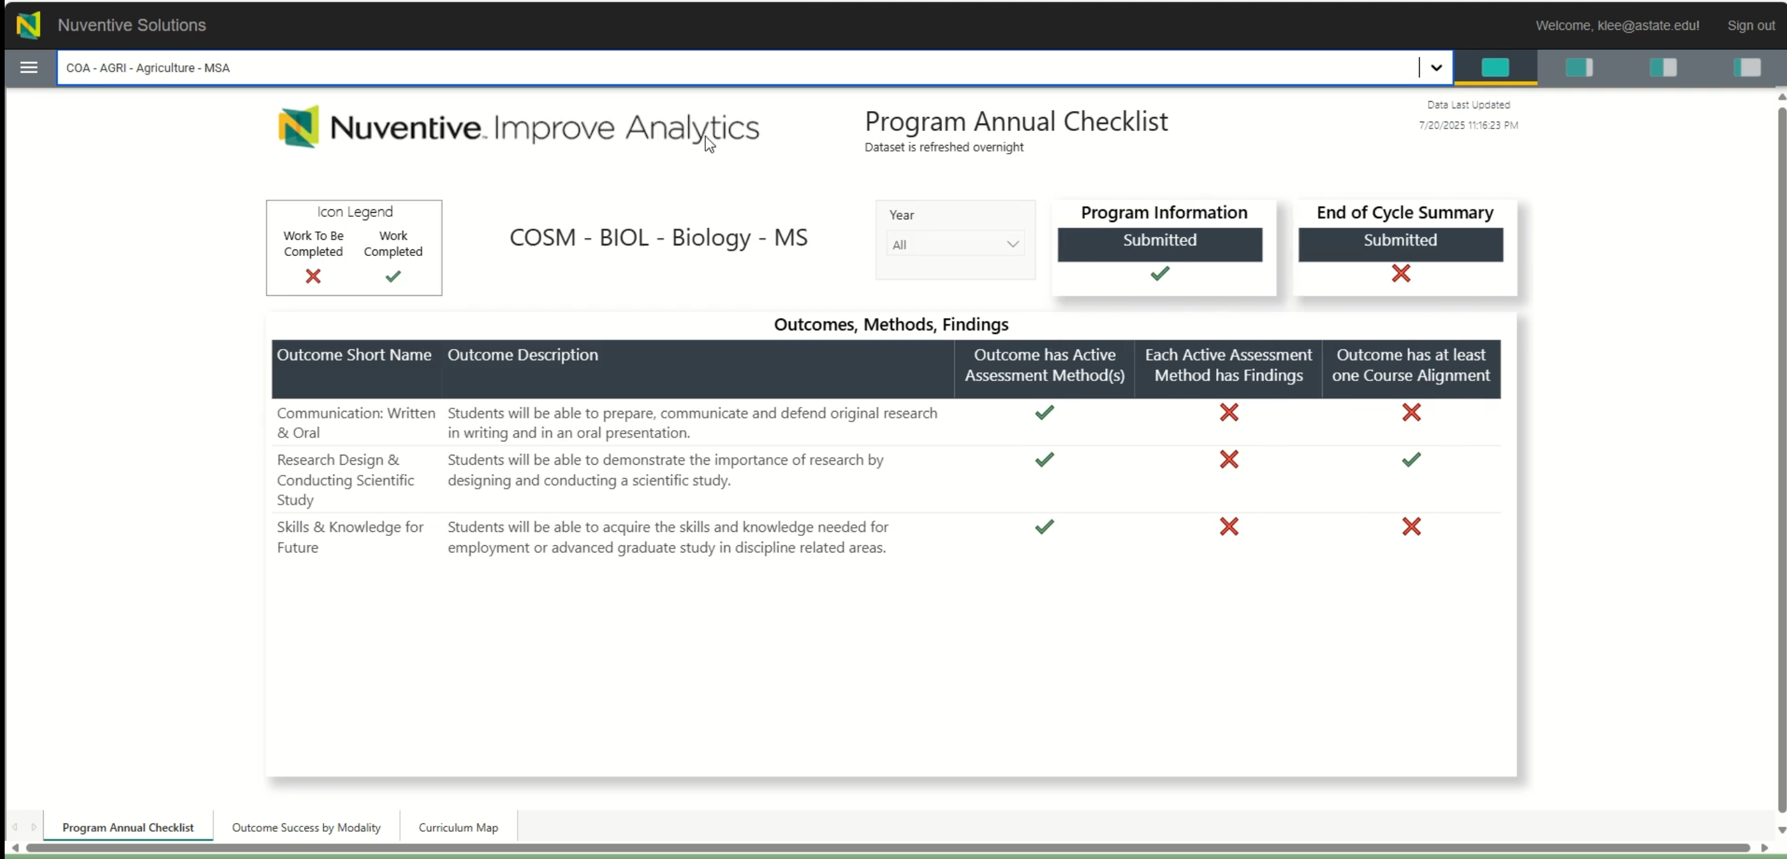Click Research Design row findings red X

click(1229, 459)
